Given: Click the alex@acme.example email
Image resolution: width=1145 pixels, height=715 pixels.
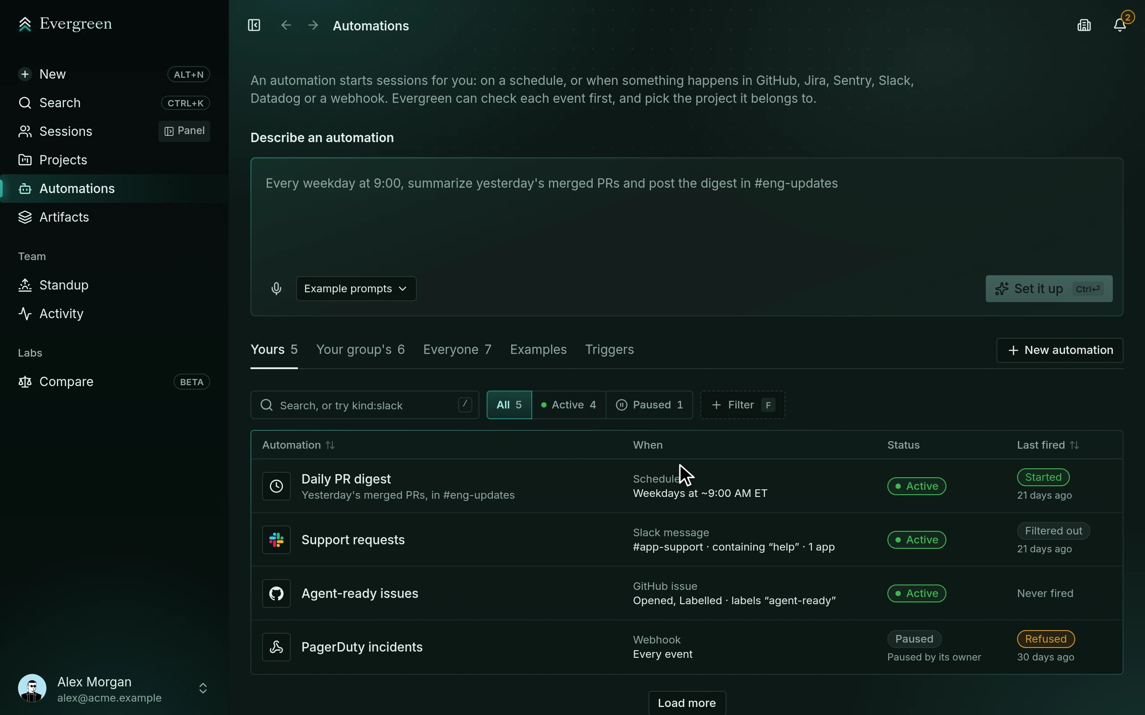Looking at the screenshot, I should click(x=109, y=698).
